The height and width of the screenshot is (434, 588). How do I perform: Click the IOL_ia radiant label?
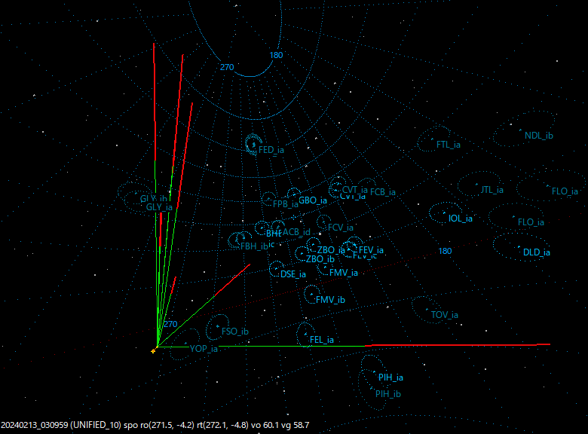(460, 219)
